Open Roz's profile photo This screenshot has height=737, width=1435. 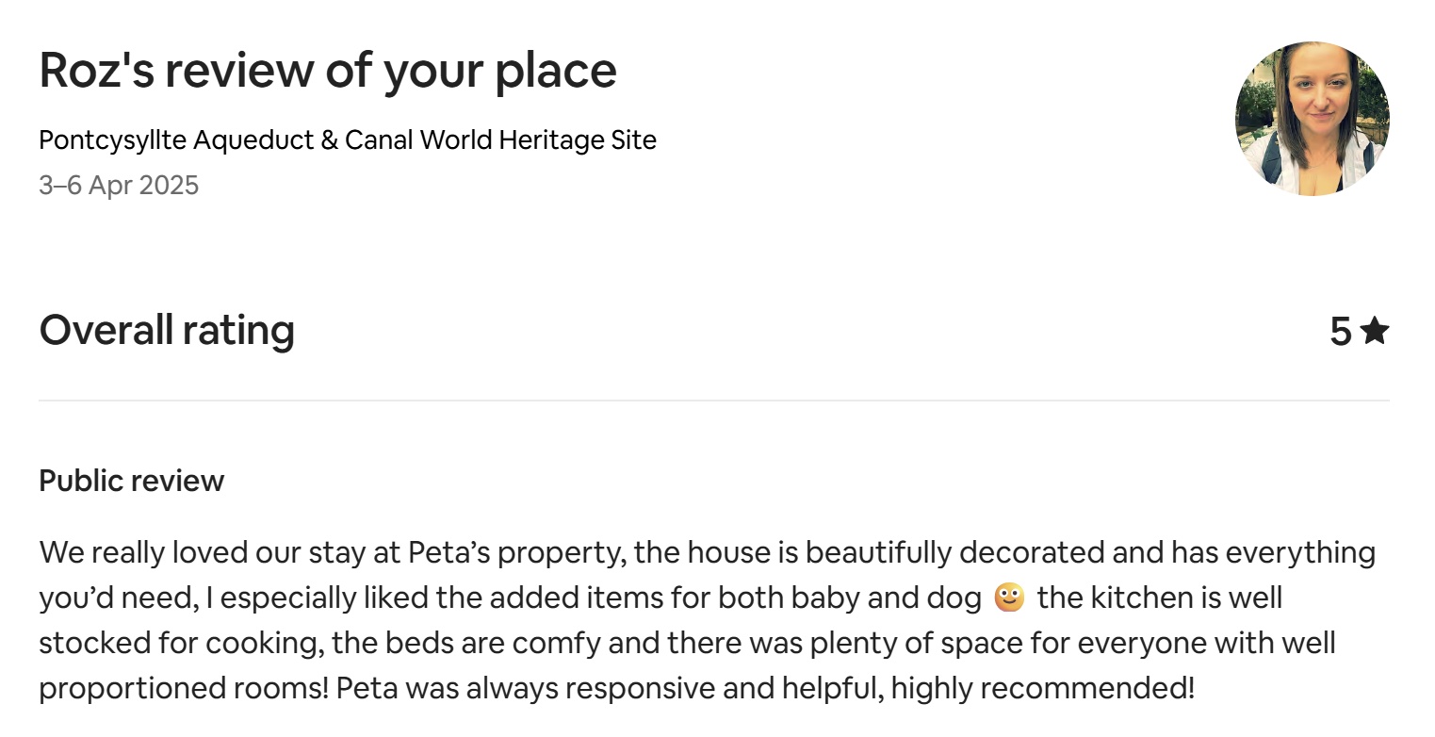pos(1312,119)
